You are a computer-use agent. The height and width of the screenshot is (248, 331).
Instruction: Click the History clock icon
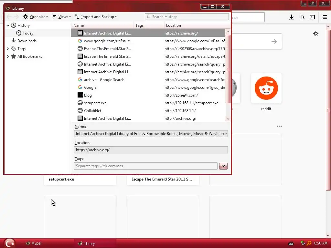14,25
